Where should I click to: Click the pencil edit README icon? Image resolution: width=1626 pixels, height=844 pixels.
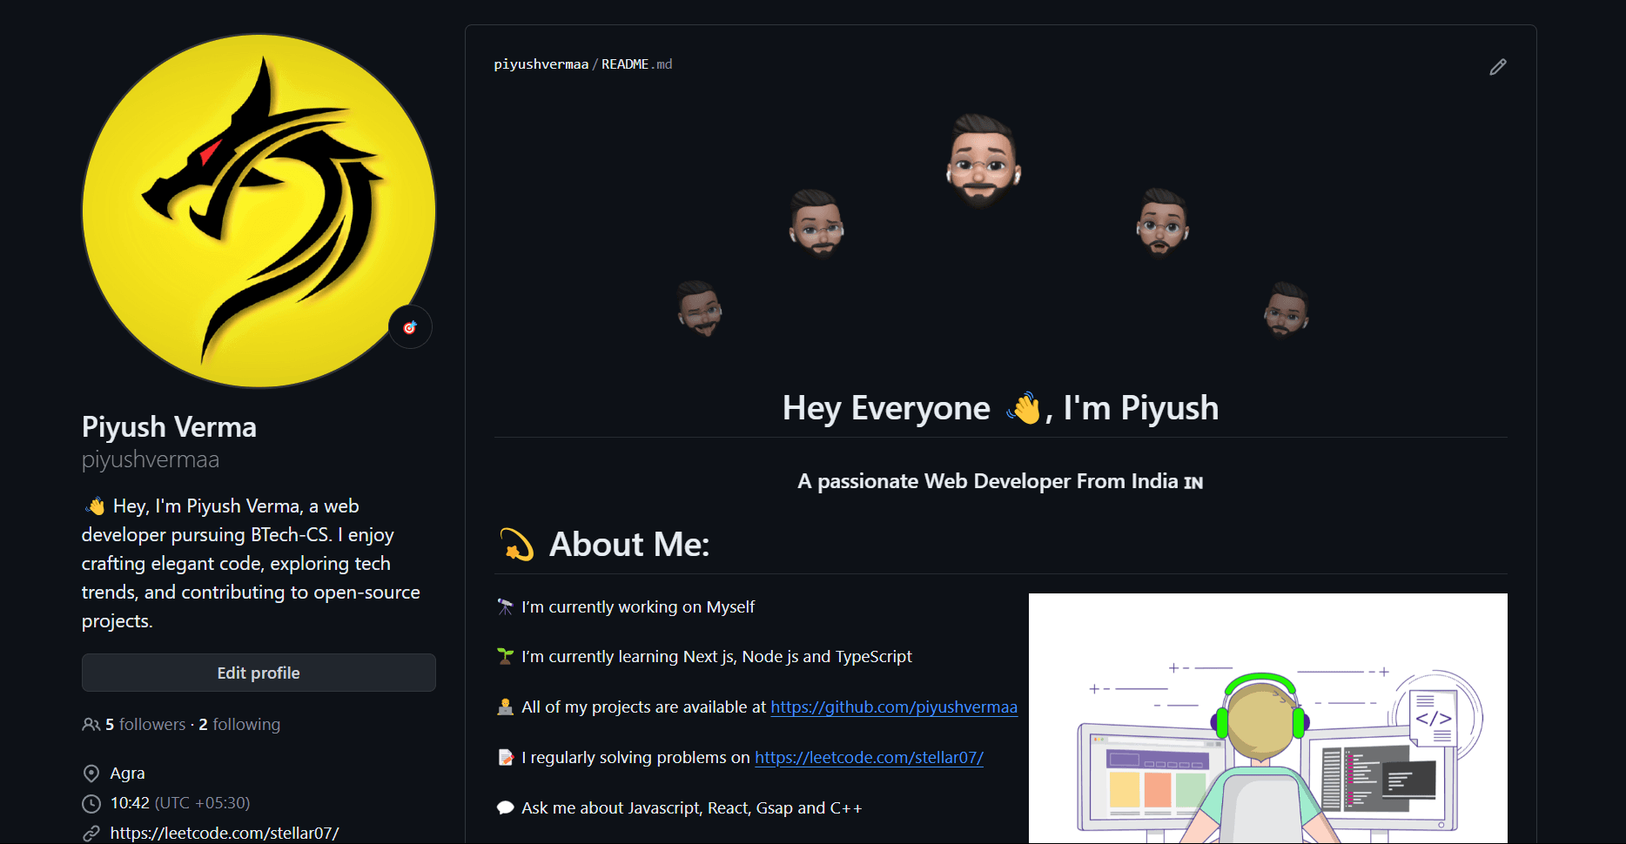click(x=1497, y=67)
